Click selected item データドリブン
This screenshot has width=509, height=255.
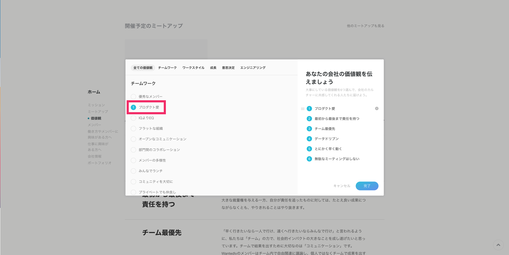pyautogui.click(x=326, y=139)
